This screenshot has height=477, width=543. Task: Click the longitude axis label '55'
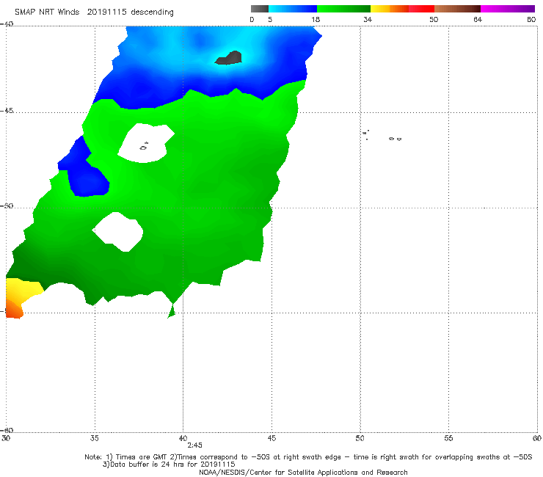click(x=448, y=438)
